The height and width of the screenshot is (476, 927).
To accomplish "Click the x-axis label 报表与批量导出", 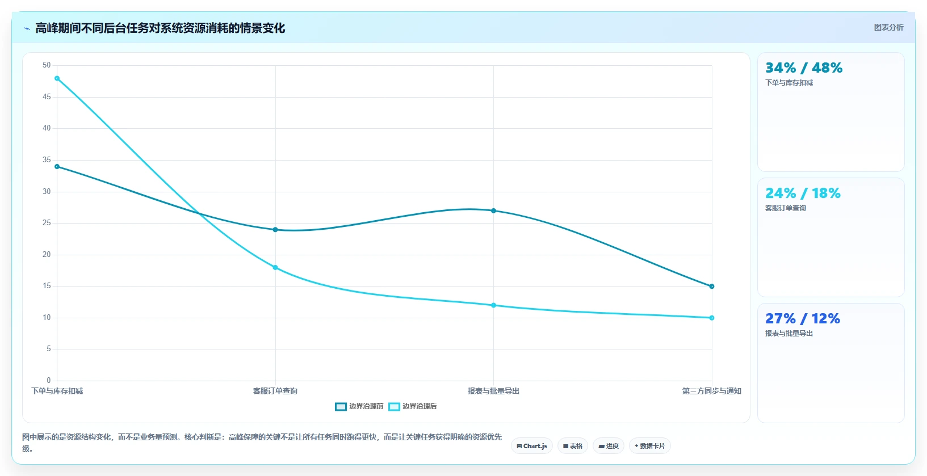I will pyautogui.click(x=493, y=391).
